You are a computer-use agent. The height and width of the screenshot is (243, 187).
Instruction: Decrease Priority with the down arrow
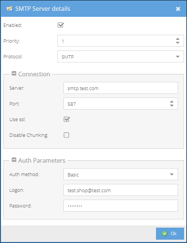[178, 43]
